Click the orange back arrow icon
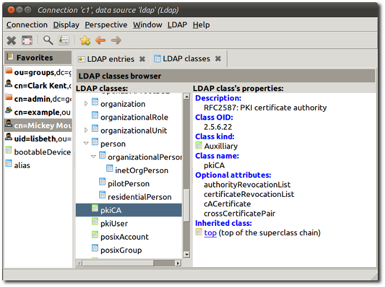The image size is (385, 287). click(x=100, y=40)
